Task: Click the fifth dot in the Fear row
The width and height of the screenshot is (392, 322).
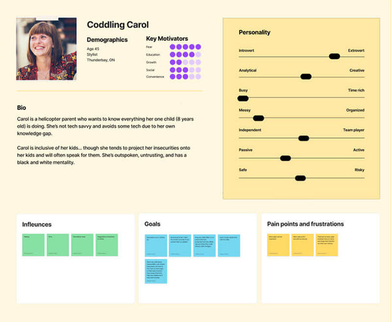Action: [198, 46]
